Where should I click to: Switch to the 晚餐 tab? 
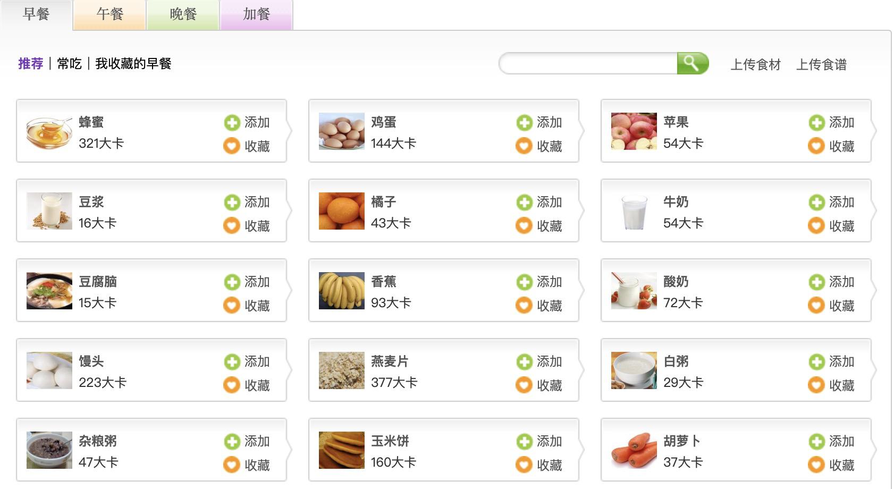point(183,14)
